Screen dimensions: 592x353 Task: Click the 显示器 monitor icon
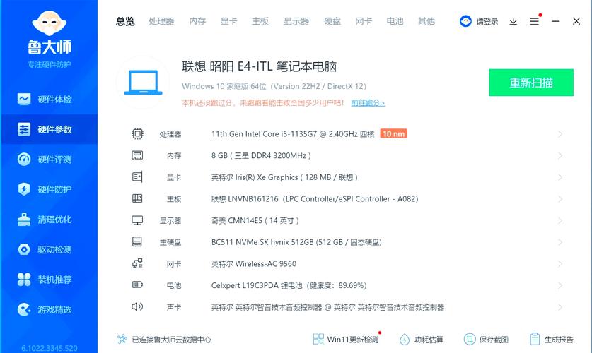coord(137,220)
